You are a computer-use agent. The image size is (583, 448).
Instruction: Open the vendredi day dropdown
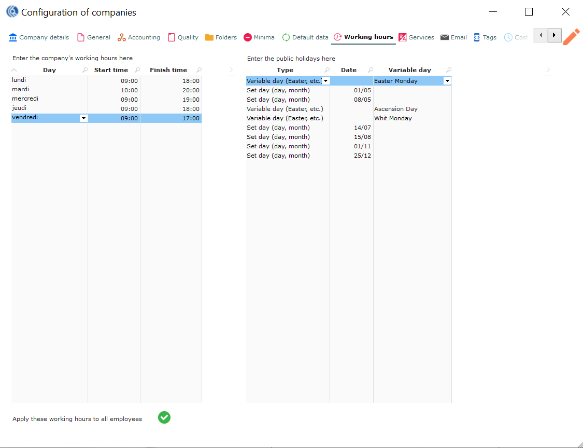[x=83, y=118]
